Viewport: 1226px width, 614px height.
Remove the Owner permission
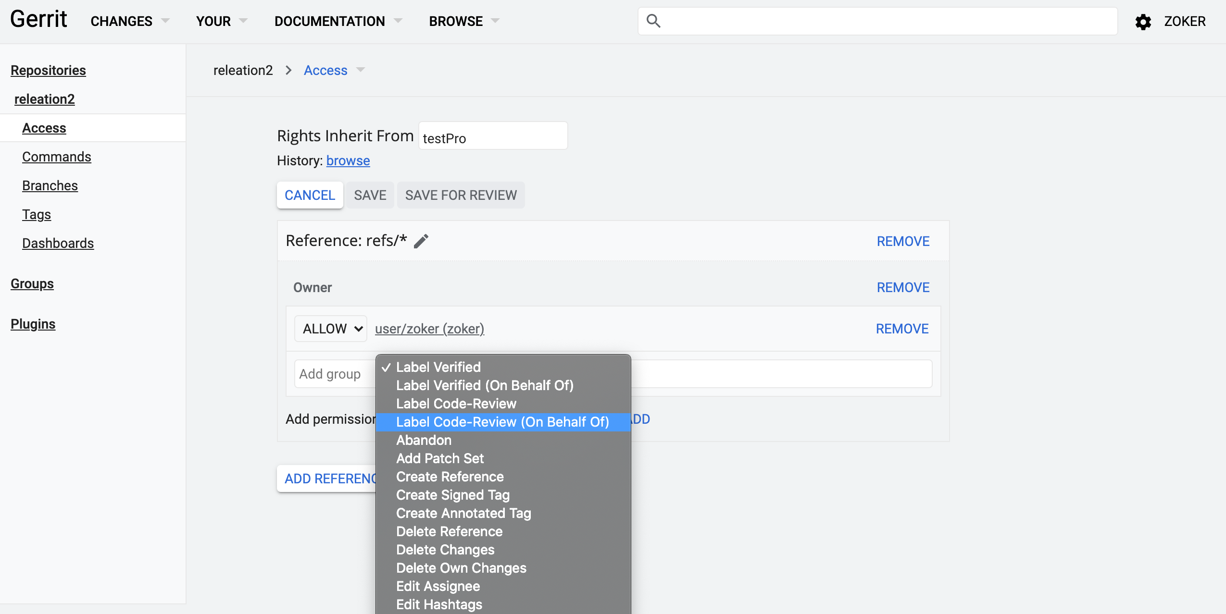point(903,287)
